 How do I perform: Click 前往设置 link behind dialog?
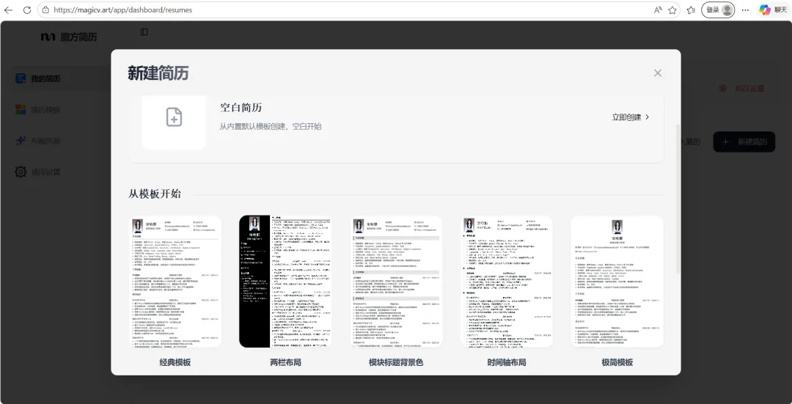coord(749,89)
